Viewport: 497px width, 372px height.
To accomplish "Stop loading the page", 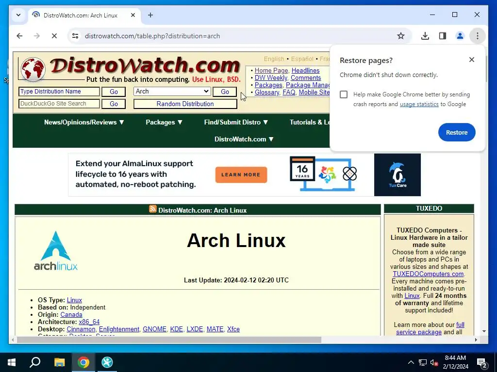I will coord(54,36).
